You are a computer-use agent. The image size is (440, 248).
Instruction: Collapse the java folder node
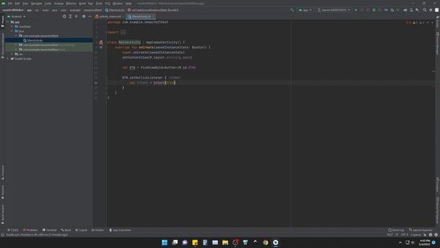(12, 31)
